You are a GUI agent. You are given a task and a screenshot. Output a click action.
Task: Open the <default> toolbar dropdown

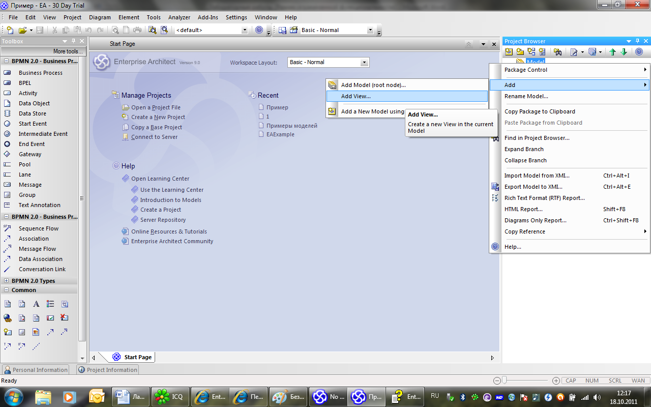244,30
